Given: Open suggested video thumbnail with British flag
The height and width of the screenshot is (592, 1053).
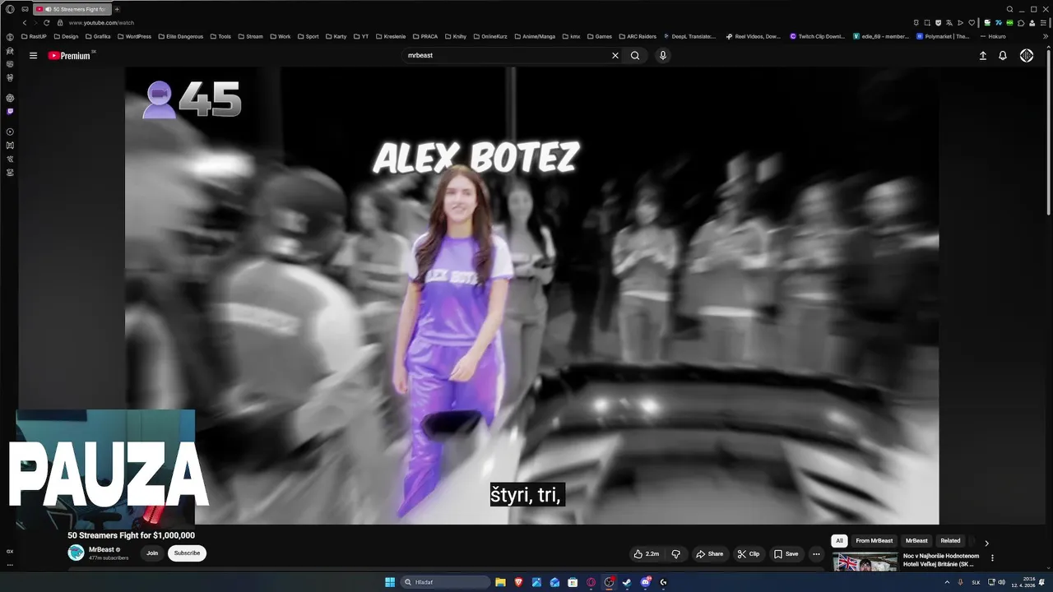Looking at the screenshot, I should click(865, 562).
